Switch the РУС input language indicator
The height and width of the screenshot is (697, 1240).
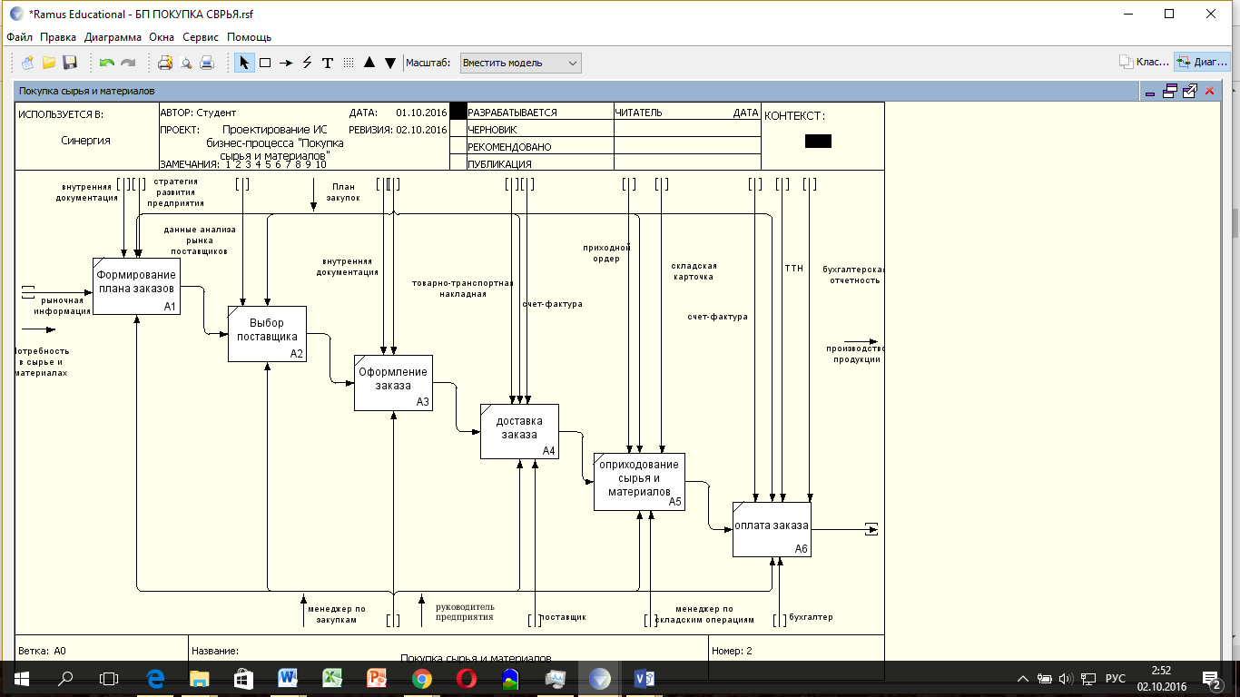click(x=1116, y=678)
